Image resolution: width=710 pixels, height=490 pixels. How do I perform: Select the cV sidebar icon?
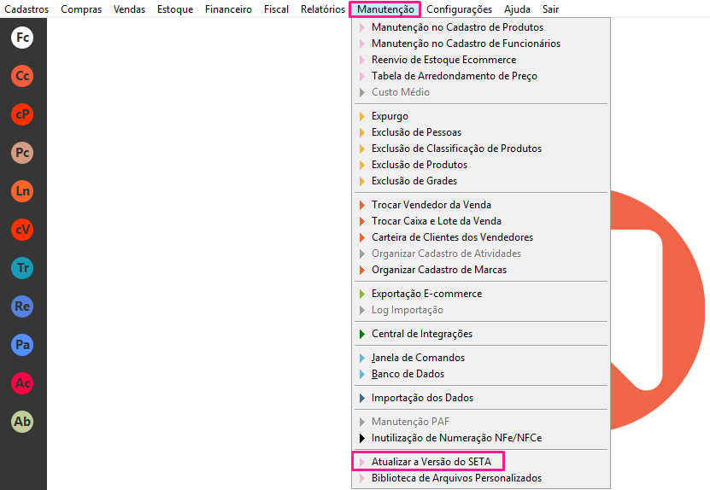pos(22,230)
